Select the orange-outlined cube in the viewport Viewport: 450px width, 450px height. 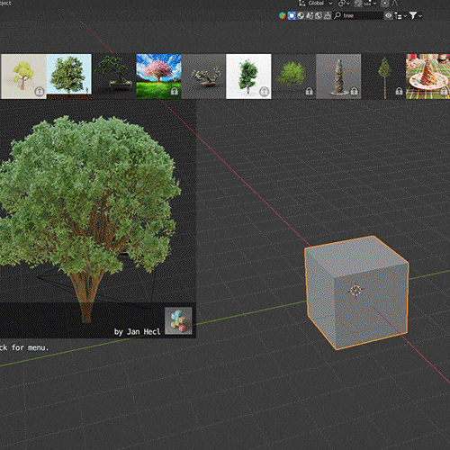tap(356, 292)
